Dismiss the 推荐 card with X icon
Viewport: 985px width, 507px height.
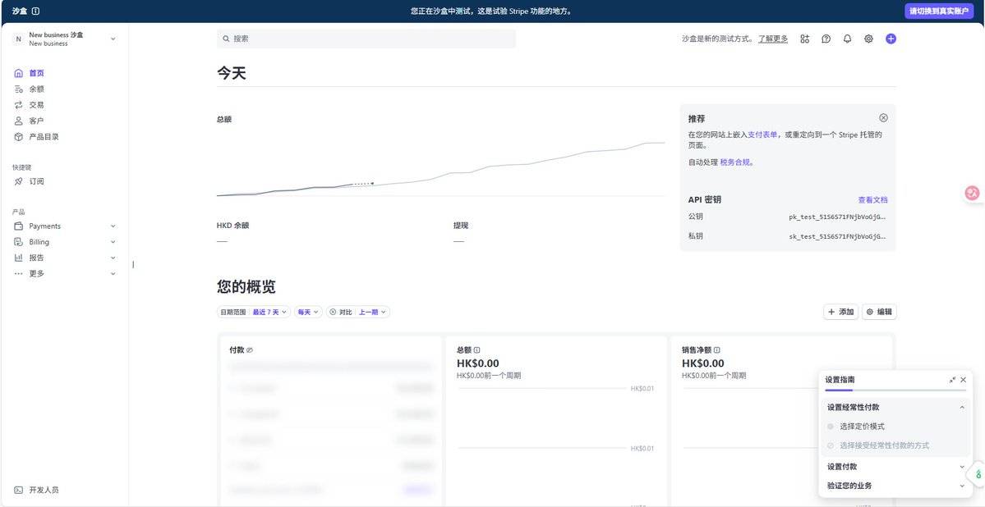(883, 118)
